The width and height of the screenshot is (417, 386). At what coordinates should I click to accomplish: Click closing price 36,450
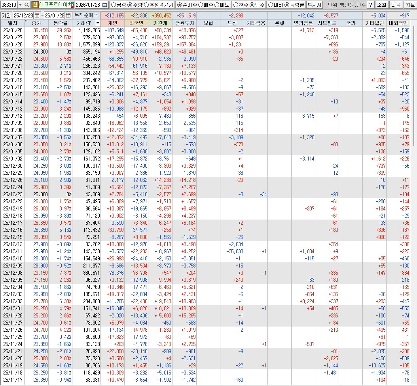point(40,31)
